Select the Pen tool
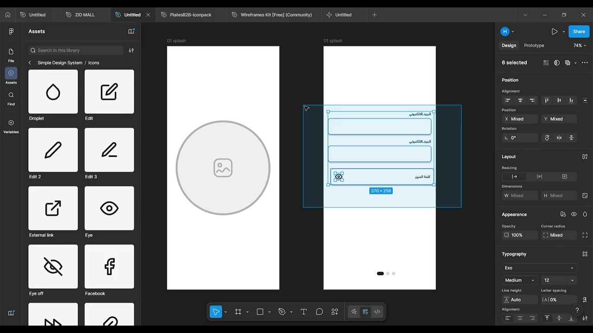The height and width of the screenshot is (333, 593). click(282, 312)
